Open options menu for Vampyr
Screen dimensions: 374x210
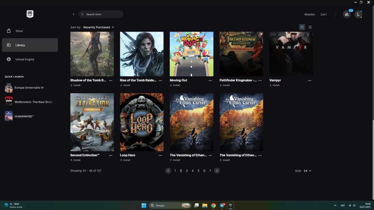(x=310, y=81)
